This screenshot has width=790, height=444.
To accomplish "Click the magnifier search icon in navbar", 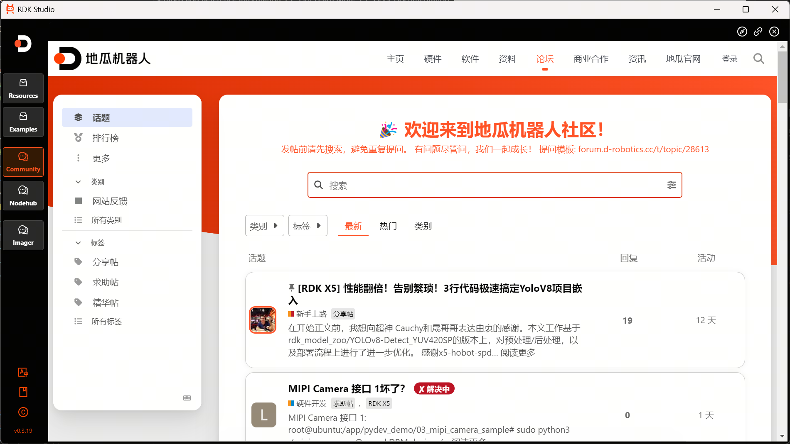I will (x=758, y=59).
